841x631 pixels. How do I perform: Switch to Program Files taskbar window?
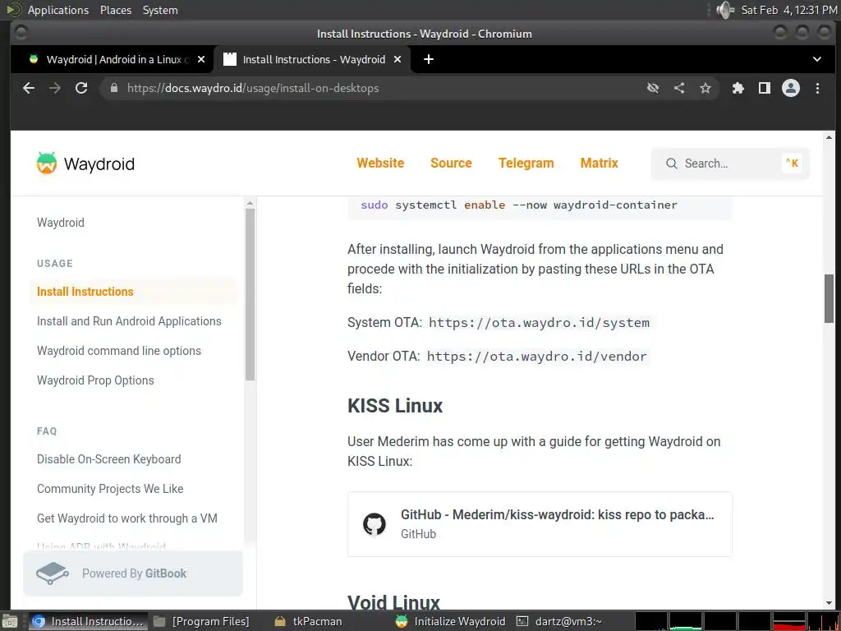point(202,621)
